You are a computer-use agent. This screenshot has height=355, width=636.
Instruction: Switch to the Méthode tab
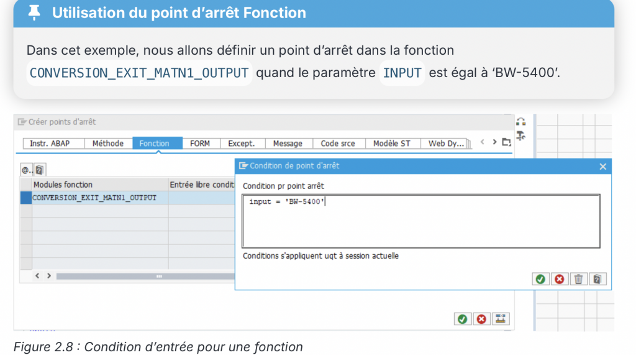tap(108, 144)
